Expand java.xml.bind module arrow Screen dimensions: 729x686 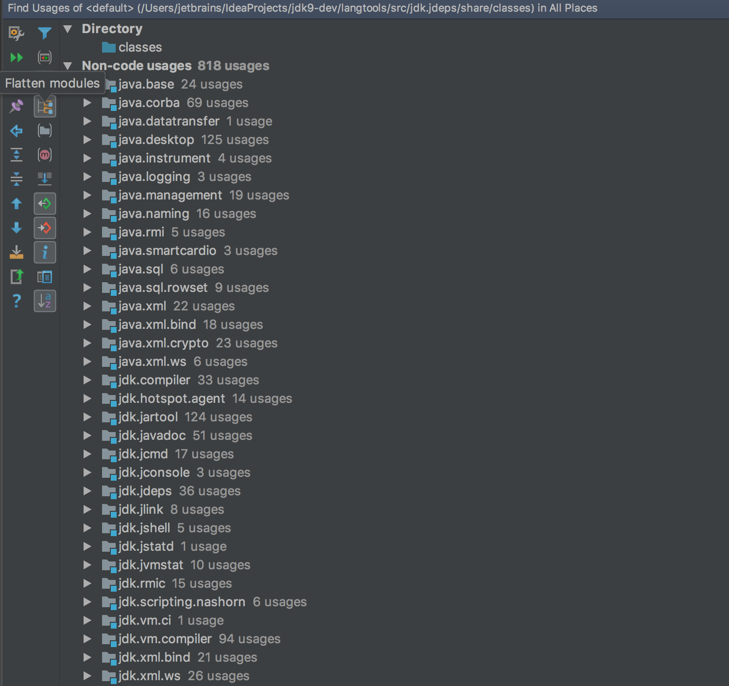[x=87, y=325]
